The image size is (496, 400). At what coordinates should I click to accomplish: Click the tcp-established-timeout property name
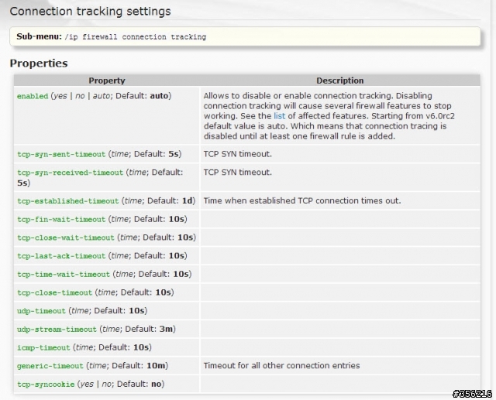pos(67,201)
